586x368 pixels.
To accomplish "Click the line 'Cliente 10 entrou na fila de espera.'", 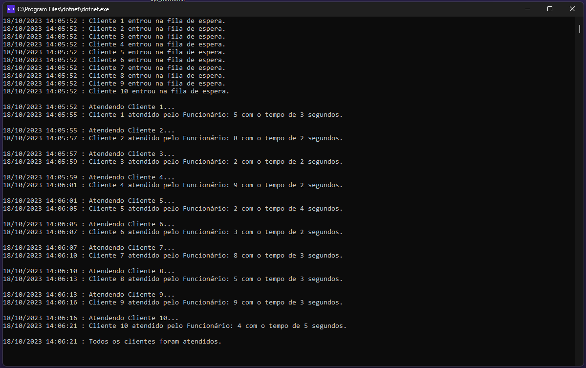I will tap(116, 91).
